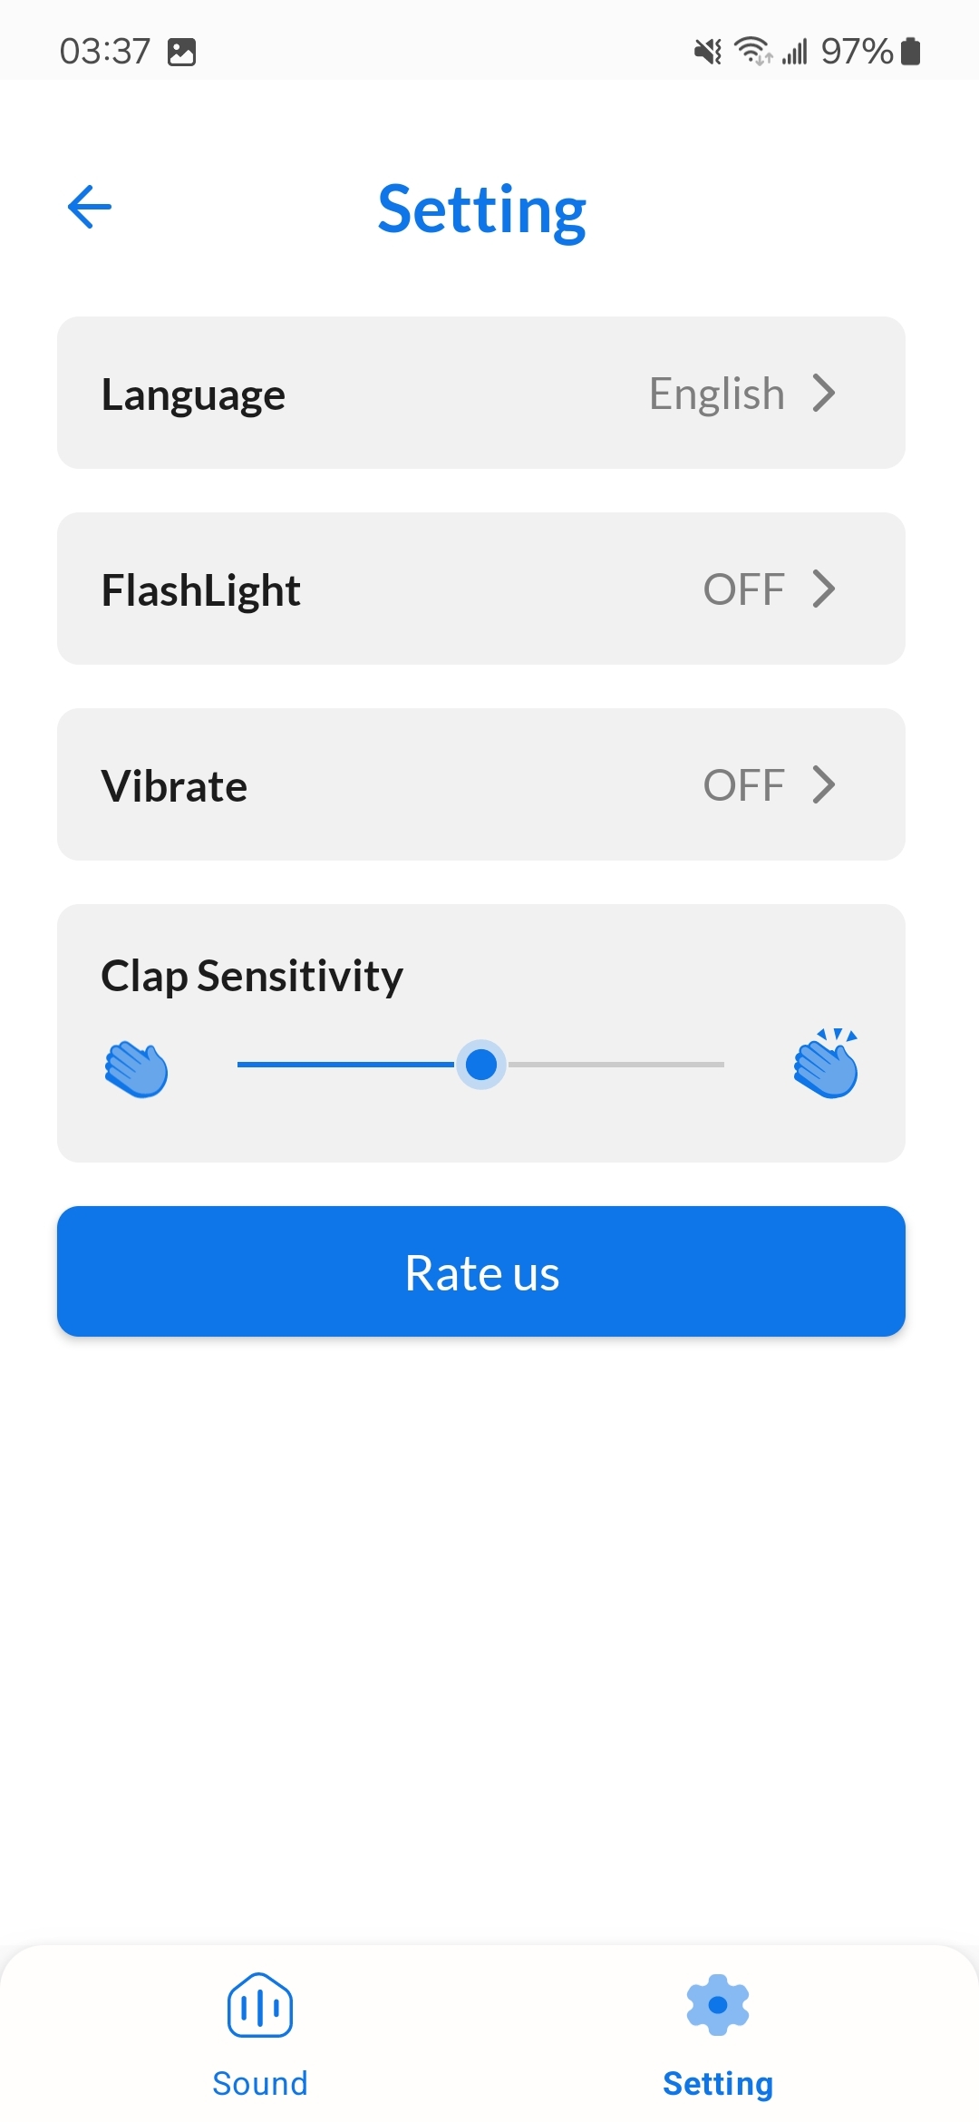This screenshot has width=979, height=2122.
Task: Open the English language selection
Action: pyautogui.click(x=716, y=394)
